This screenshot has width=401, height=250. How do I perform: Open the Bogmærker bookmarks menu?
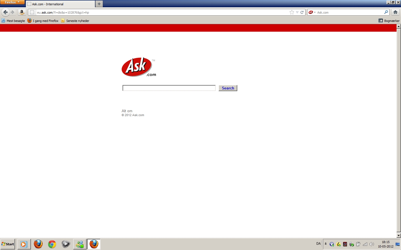[x=389, y=21]
